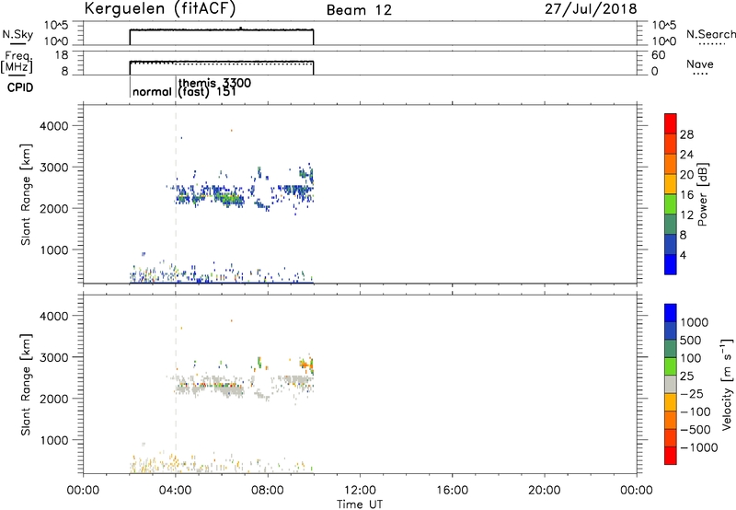Click the 'normal' CPID mode label
Screen dimensions: 736x510
(x=152, y=91)
